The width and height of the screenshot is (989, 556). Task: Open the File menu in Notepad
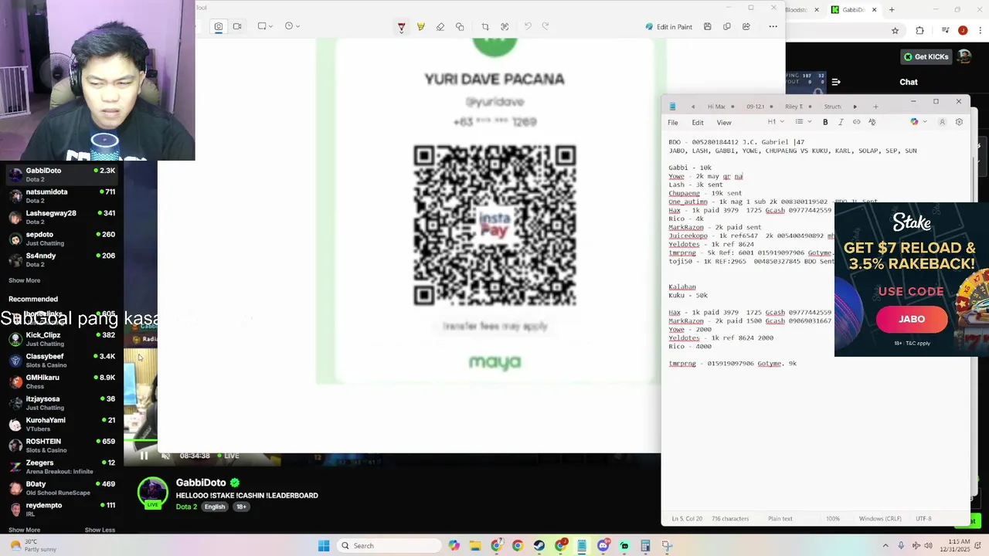point(673,123)
